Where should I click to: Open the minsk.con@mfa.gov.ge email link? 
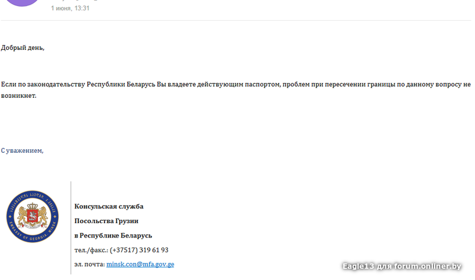click(x=140, y=264)
